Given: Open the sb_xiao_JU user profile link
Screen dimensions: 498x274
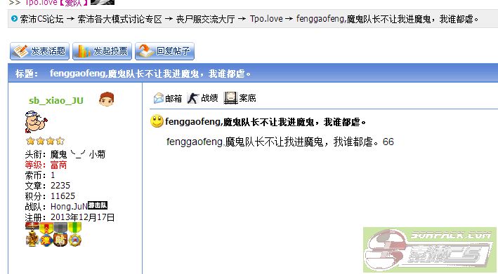Looking at the screenshot, I should point(56,100).
